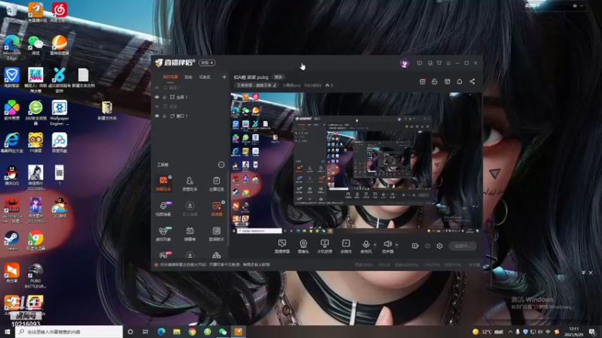This screenshot has width=602, height=338.
Task: Toggle the lock of 全屏 1 source
Action: point(165,97)
